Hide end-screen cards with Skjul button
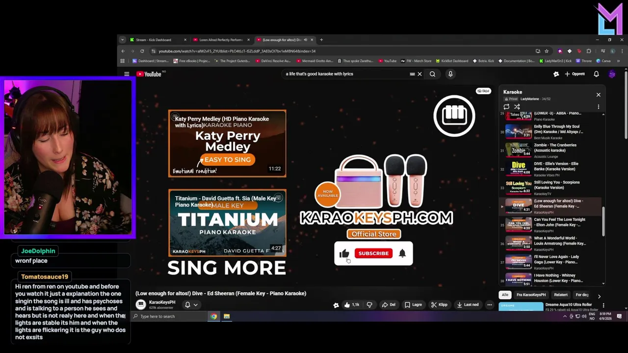628x353 pixels. tap(483, 91)
